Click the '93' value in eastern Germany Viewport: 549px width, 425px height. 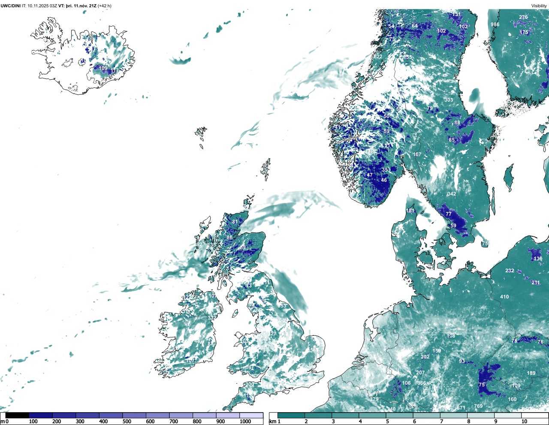pos(462,361)
